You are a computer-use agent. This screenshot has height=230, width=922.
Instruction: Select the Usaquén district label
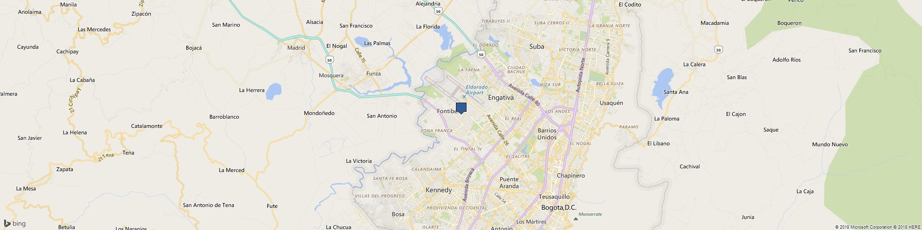611,103
